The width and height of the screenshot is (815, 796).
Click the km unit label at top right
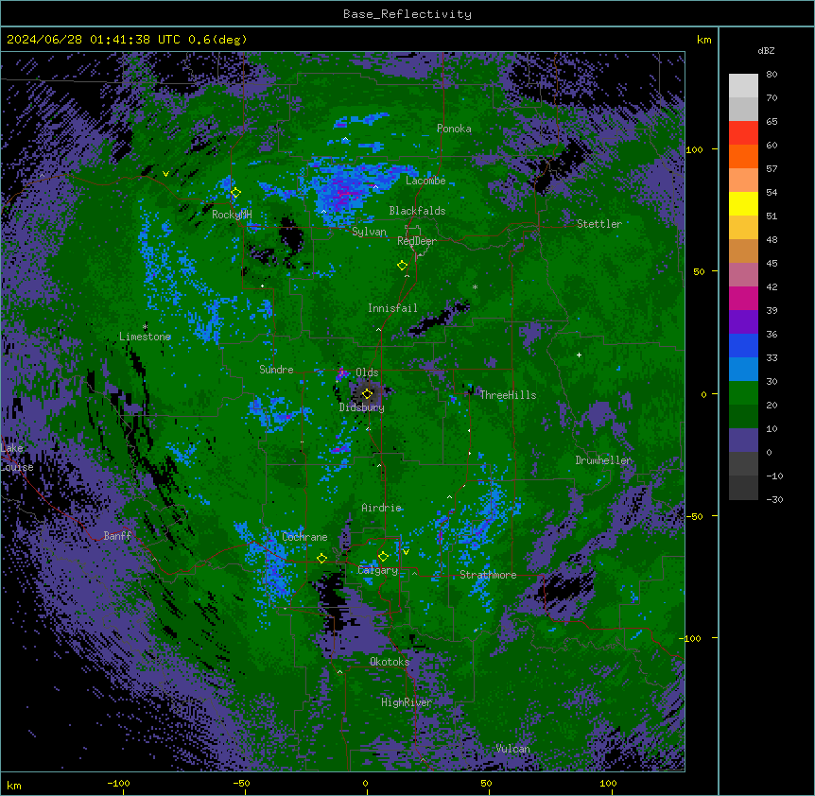(703, 40)
